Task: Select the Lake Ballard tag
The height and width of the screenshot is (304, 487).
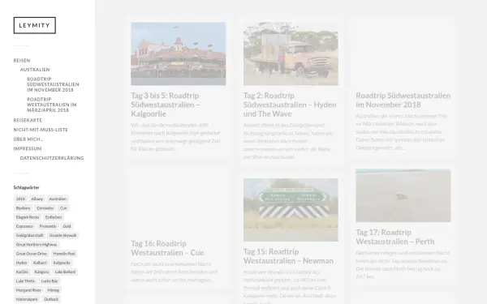Action: (x=65, y=272)
